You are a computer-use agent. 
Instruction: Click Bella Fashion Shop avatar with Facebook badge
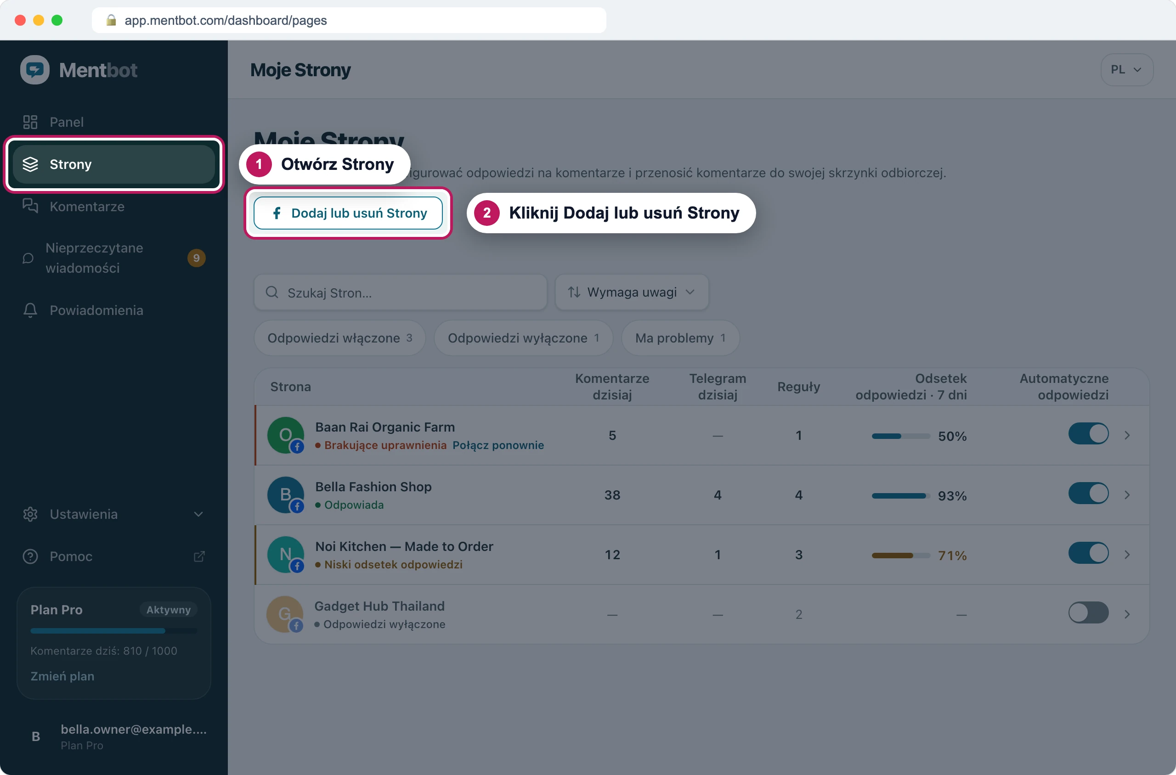point(286,495)
